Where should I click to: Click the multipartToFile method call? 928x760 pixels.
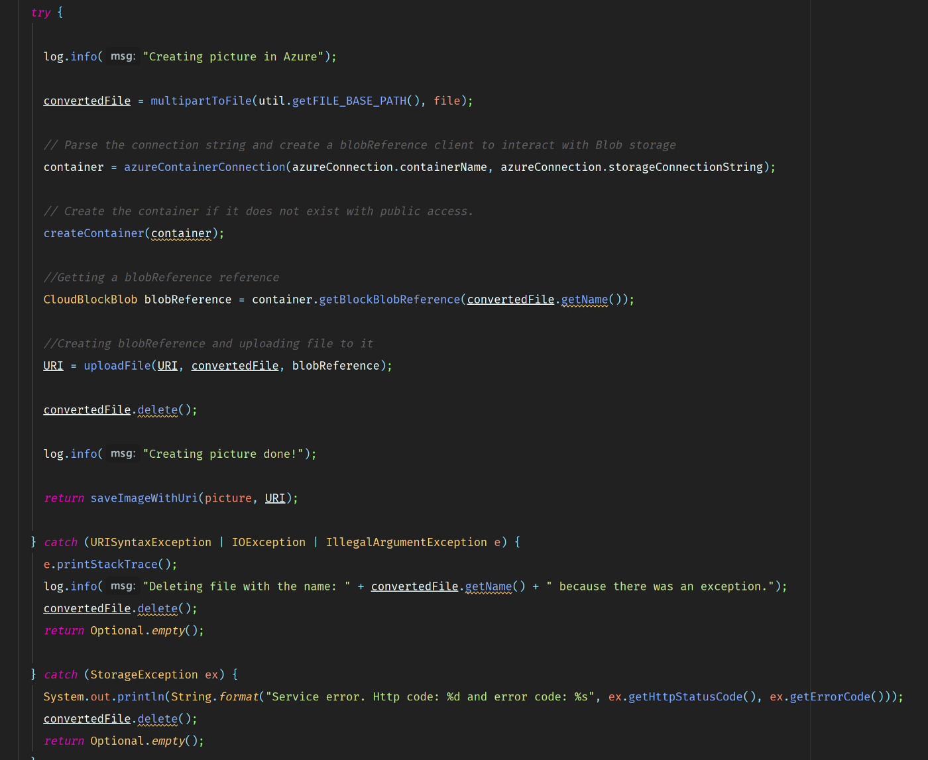201,101
